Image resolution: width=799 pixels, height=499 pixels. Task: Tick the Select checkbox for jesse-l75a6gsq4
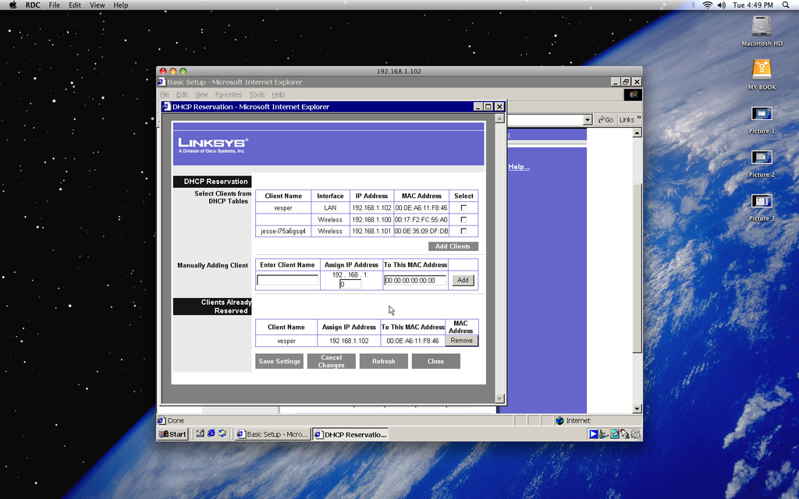pos(463,231)
